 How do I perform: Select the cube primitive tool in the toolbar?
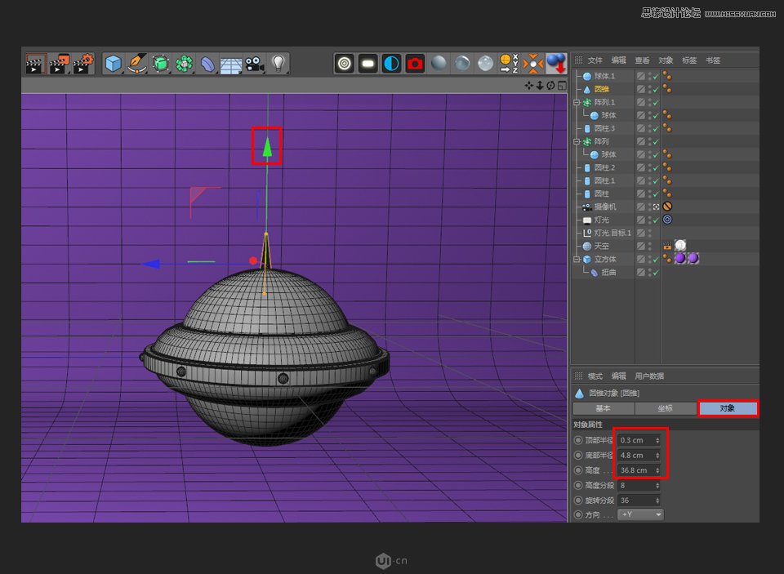pos(112,64)
